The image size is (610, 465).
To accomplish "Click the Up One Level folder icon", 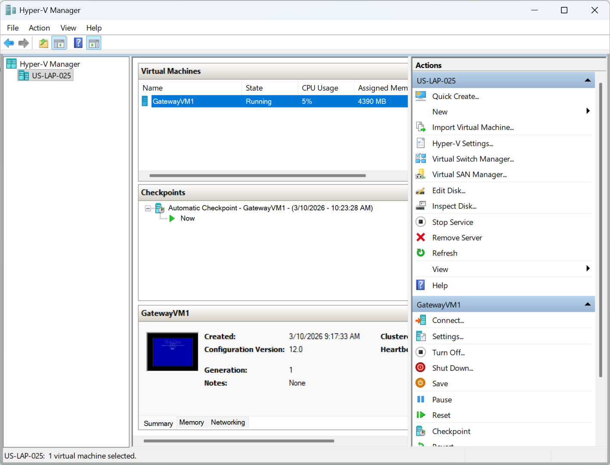I will click(x=43, y=43).
